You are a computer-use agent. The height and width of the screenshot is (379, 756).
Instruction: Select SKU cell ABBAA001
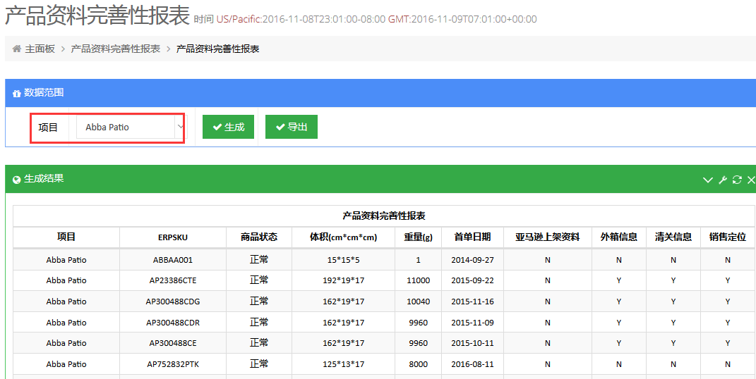pos(173,260)
